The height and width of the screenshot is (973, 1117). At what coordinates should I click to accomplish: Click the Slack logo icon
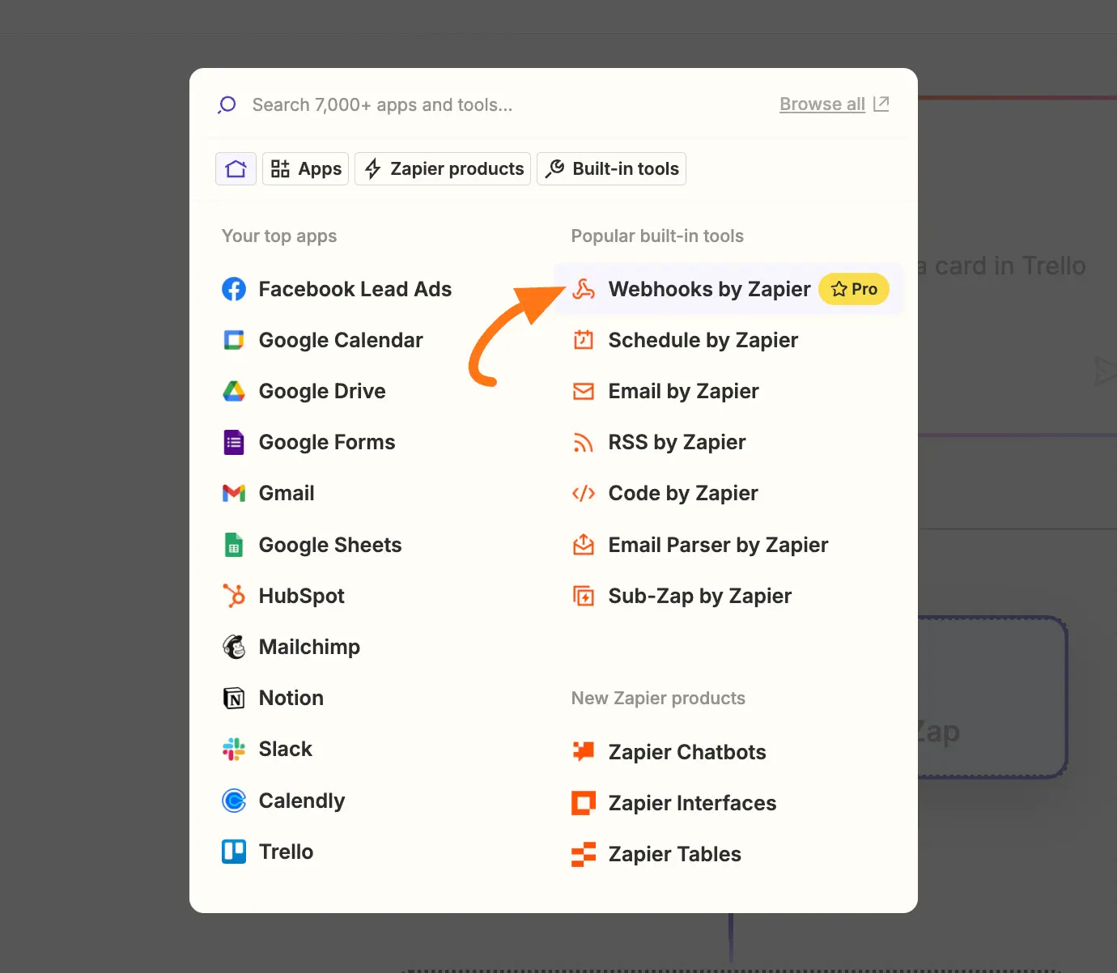[x=234, y=750]
